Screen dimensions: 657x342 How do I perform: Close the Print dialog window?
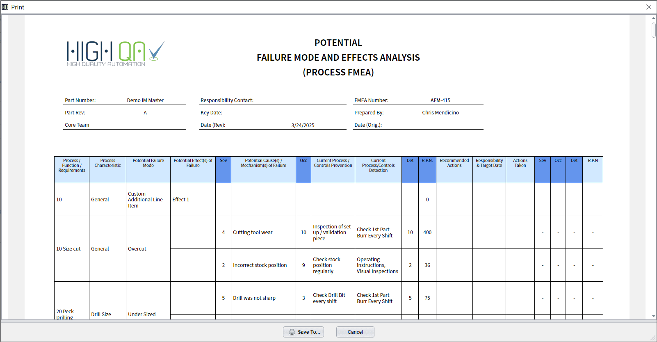648,7
